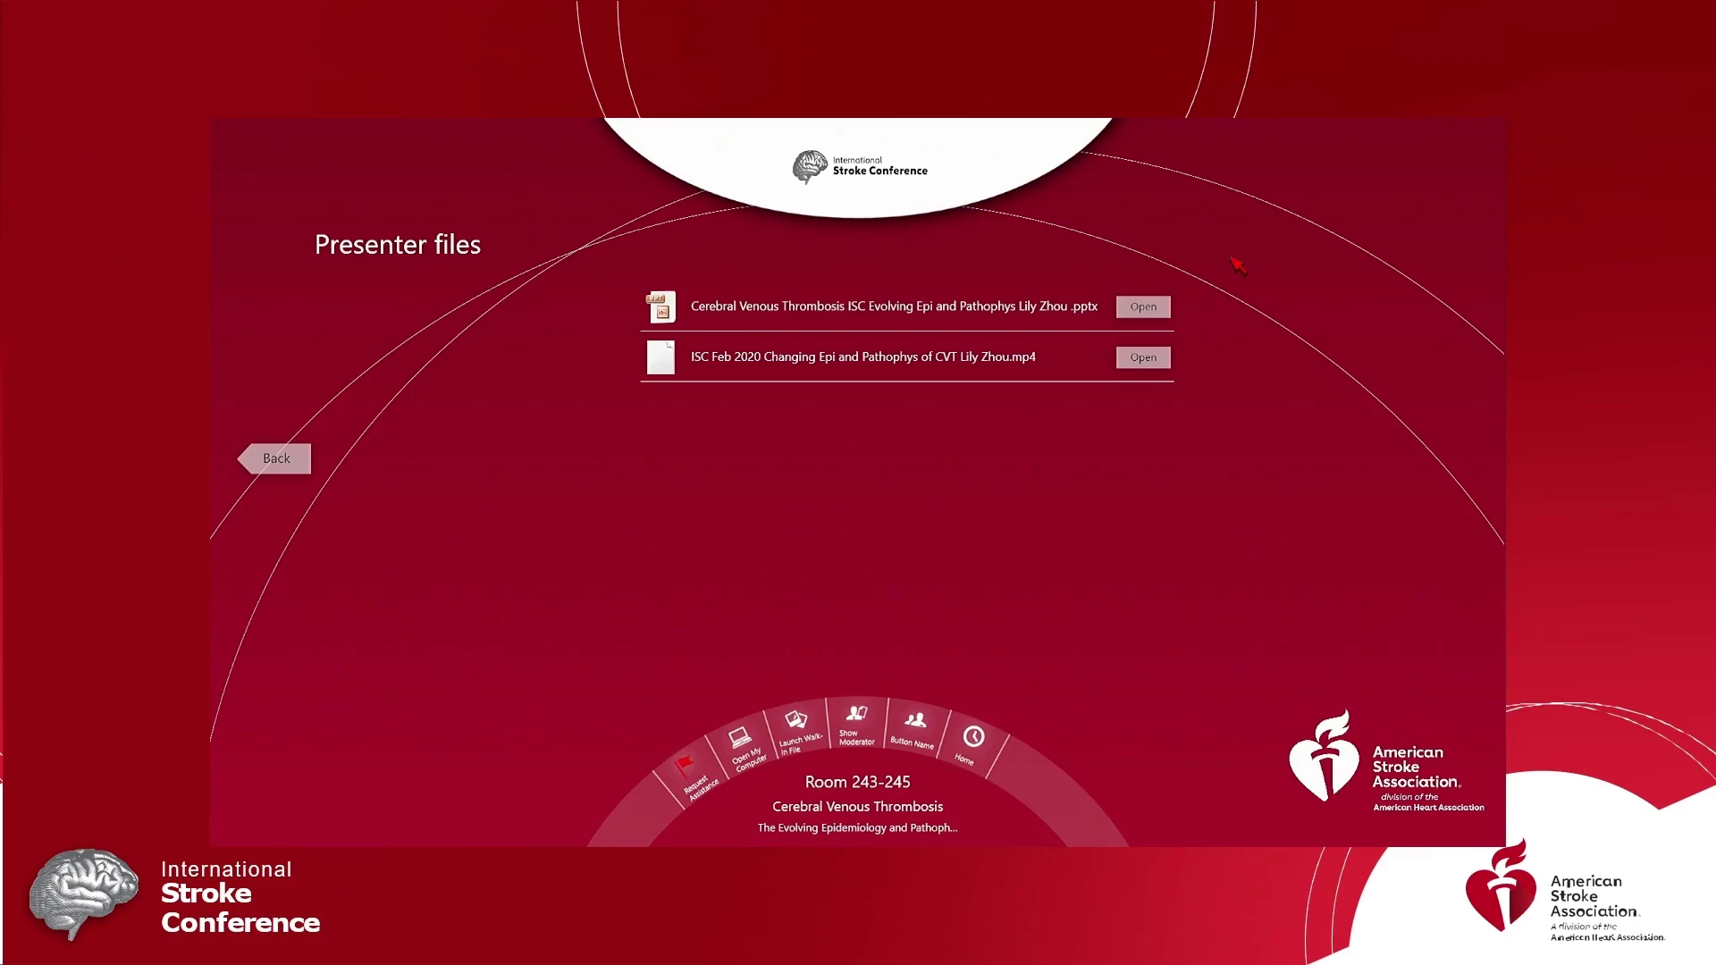Click the Evolving Epidemiology subtitle text
Screen dimensions: 1716x965
(857, 827)
